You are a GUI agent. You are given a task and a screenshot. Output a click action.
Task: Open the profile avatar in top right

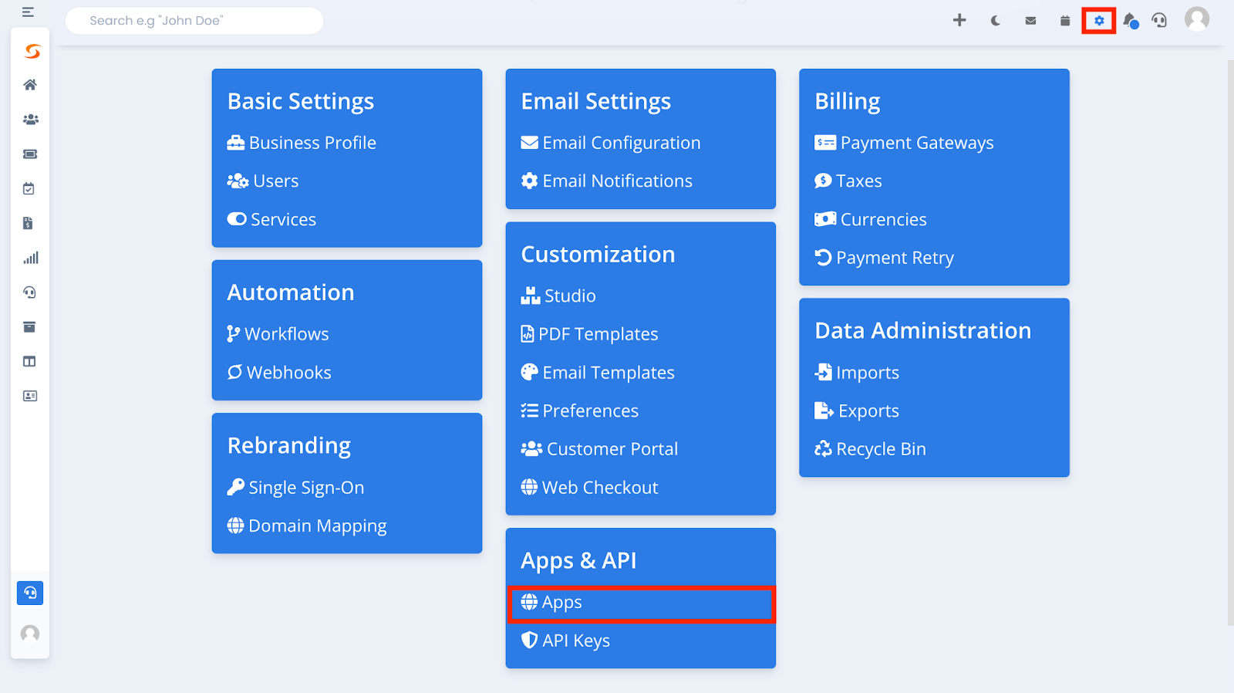(1197, 19)
